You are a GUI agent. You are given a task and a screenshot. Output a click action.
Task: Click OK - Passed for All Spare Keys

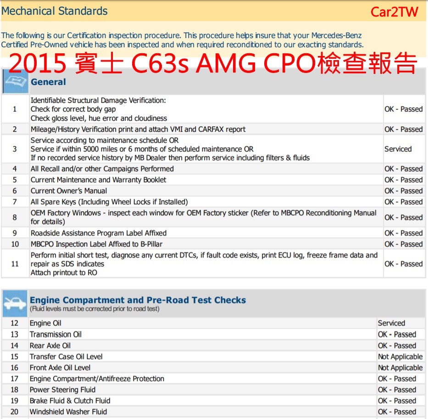point(403,202)
